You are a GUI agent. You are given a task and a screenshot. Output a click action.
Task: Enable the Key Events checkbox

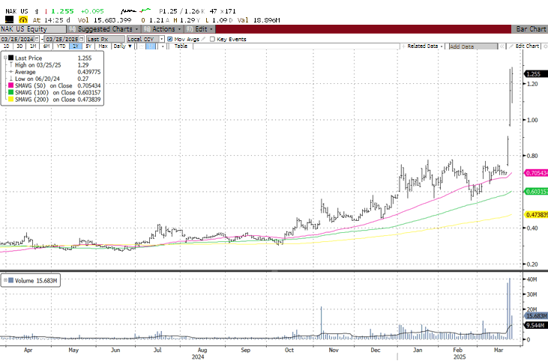pyautogui.click(x=212, y=39)
